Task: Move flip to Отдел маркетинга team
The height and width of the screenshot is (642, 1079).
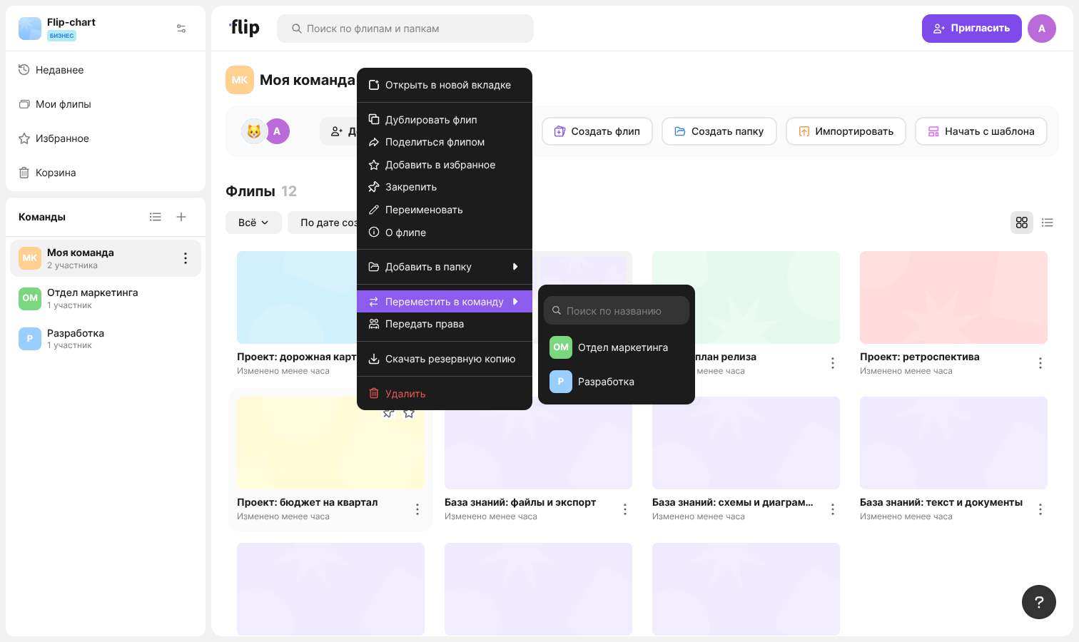Action: click(617, 347)
